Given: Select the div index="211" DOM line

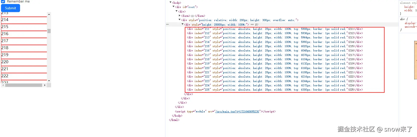Looking at the screenshot, I should point(275,29).
